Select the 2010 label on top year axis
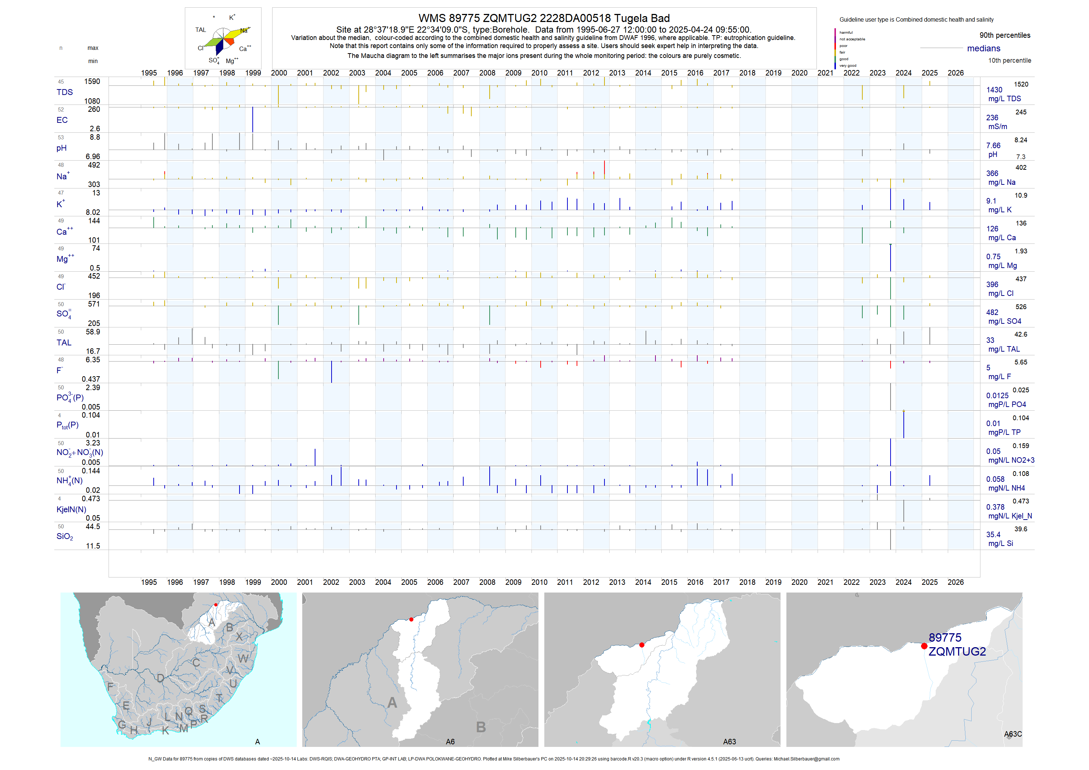Screen dimensions: 1089x770 539,73
